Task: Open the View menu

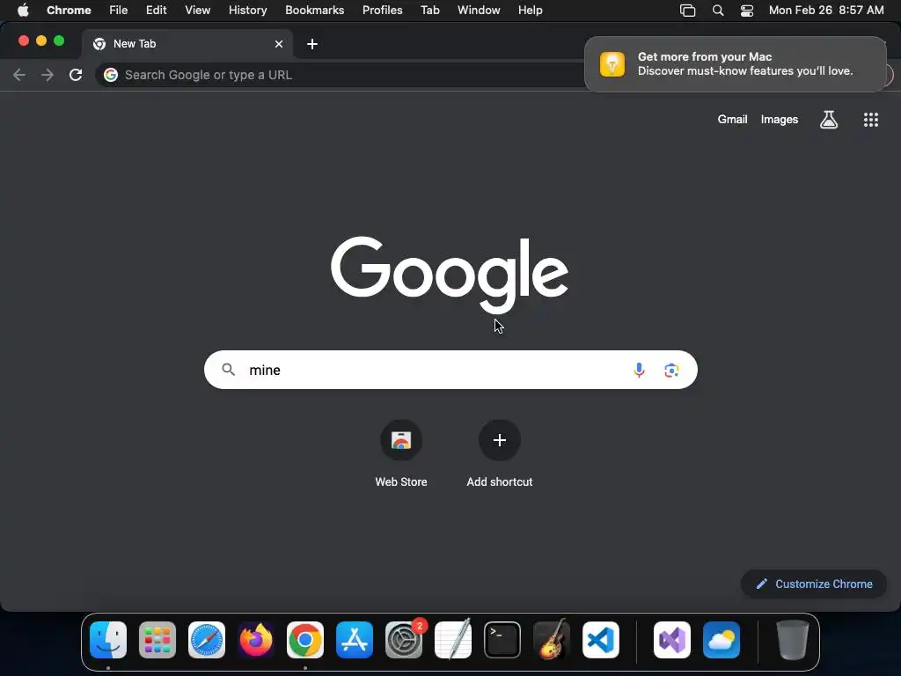Action: point(197,11)
